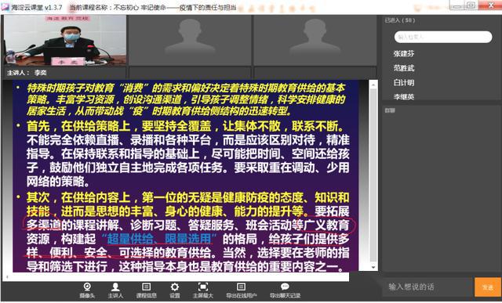Click the slide scrollbar up arrow

(x=373, y=85)
